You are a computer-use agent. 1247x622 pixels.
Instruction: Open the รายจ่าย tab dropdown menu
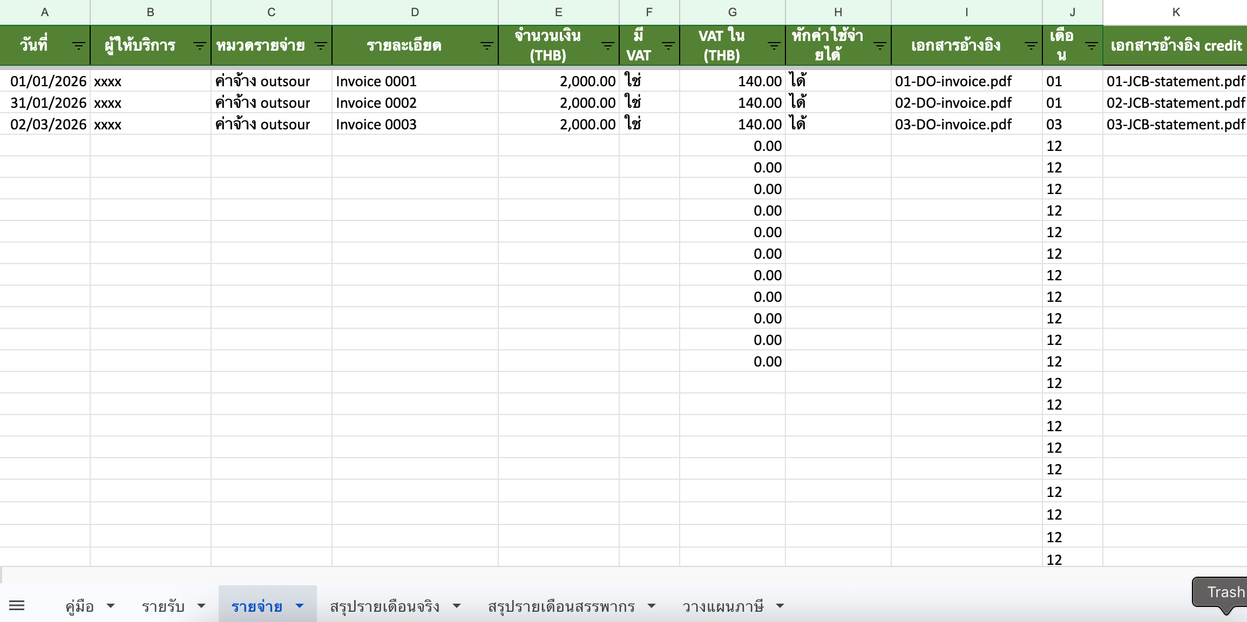tap(299, 606)
